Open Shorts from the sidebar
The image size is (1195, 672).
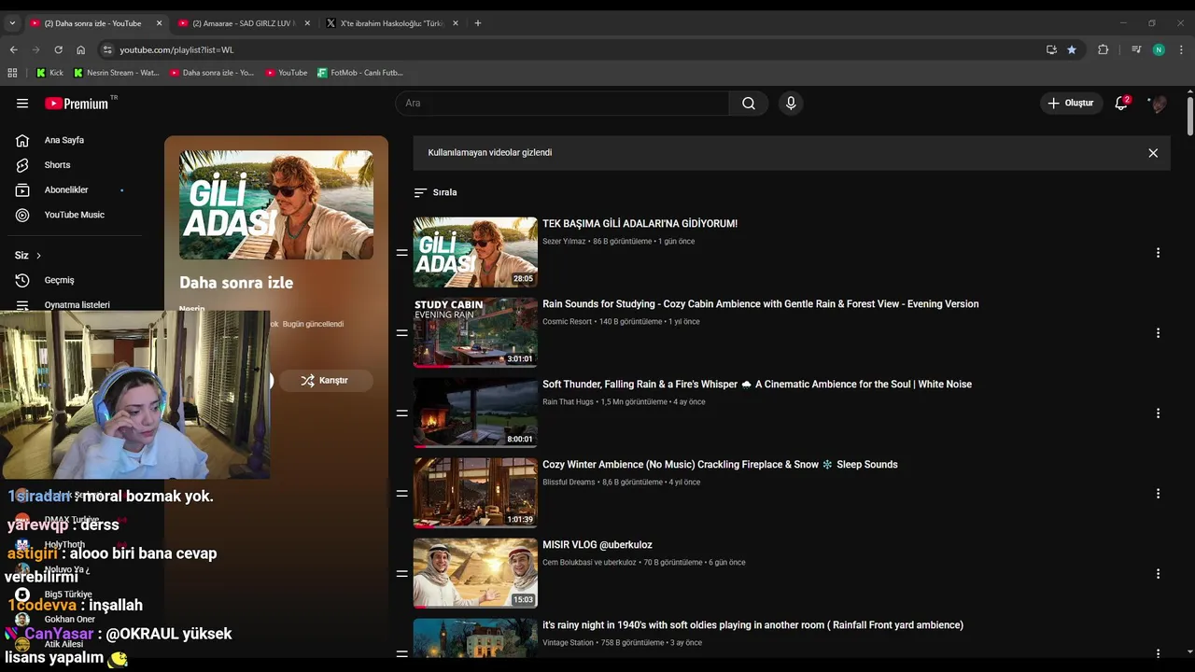(57, 165)
